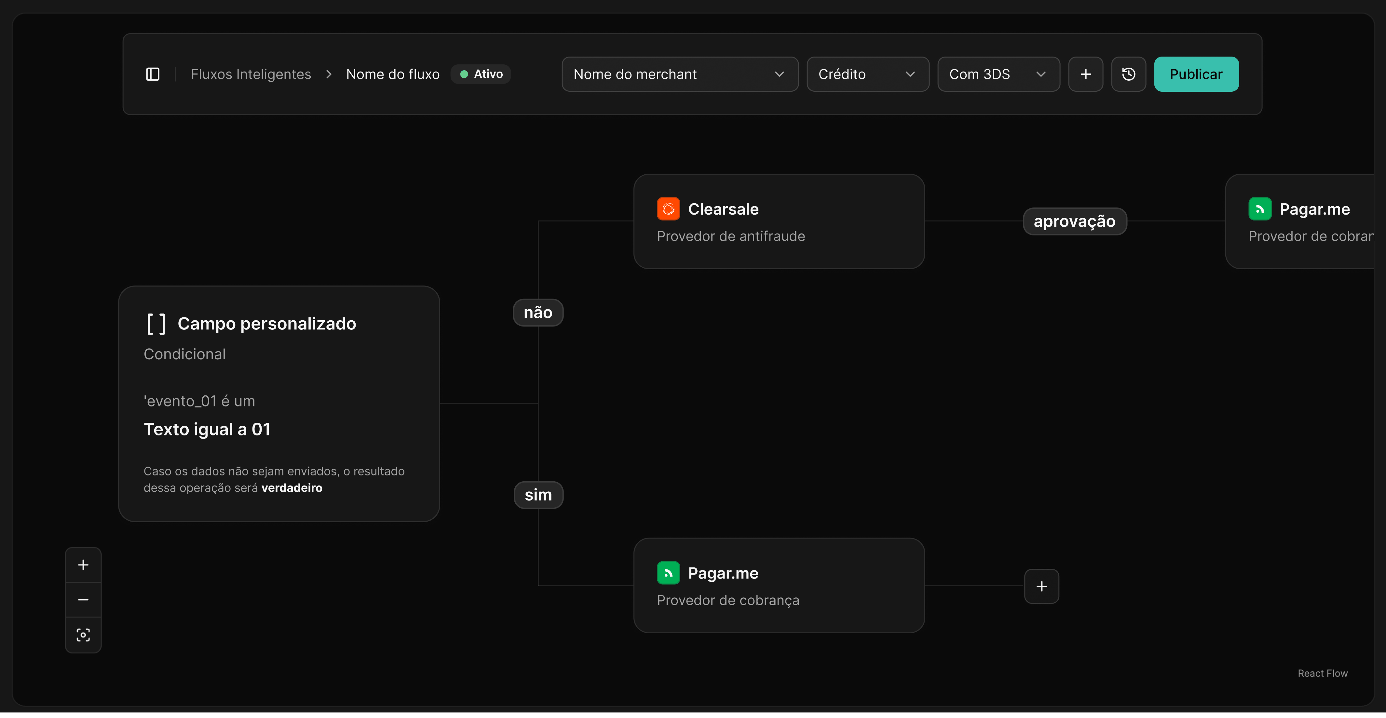The image size is (1386, 718).
Task: Open the Com 3DS dropdown
Action: pyautogui.click(x=998, y=74)
